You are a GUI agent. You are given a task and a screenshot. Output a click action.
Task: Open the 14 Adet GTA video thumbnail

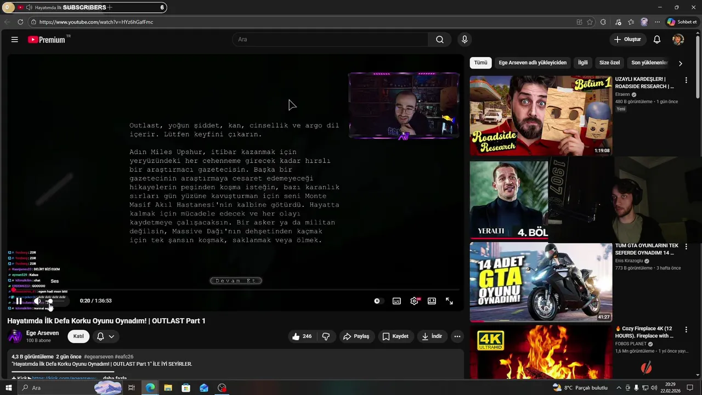click(x=541, y=283)
